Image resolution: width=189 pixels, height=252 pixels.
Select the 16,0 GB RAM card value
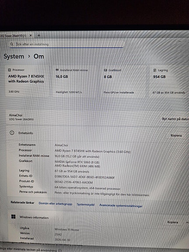(x=62, y=77)
